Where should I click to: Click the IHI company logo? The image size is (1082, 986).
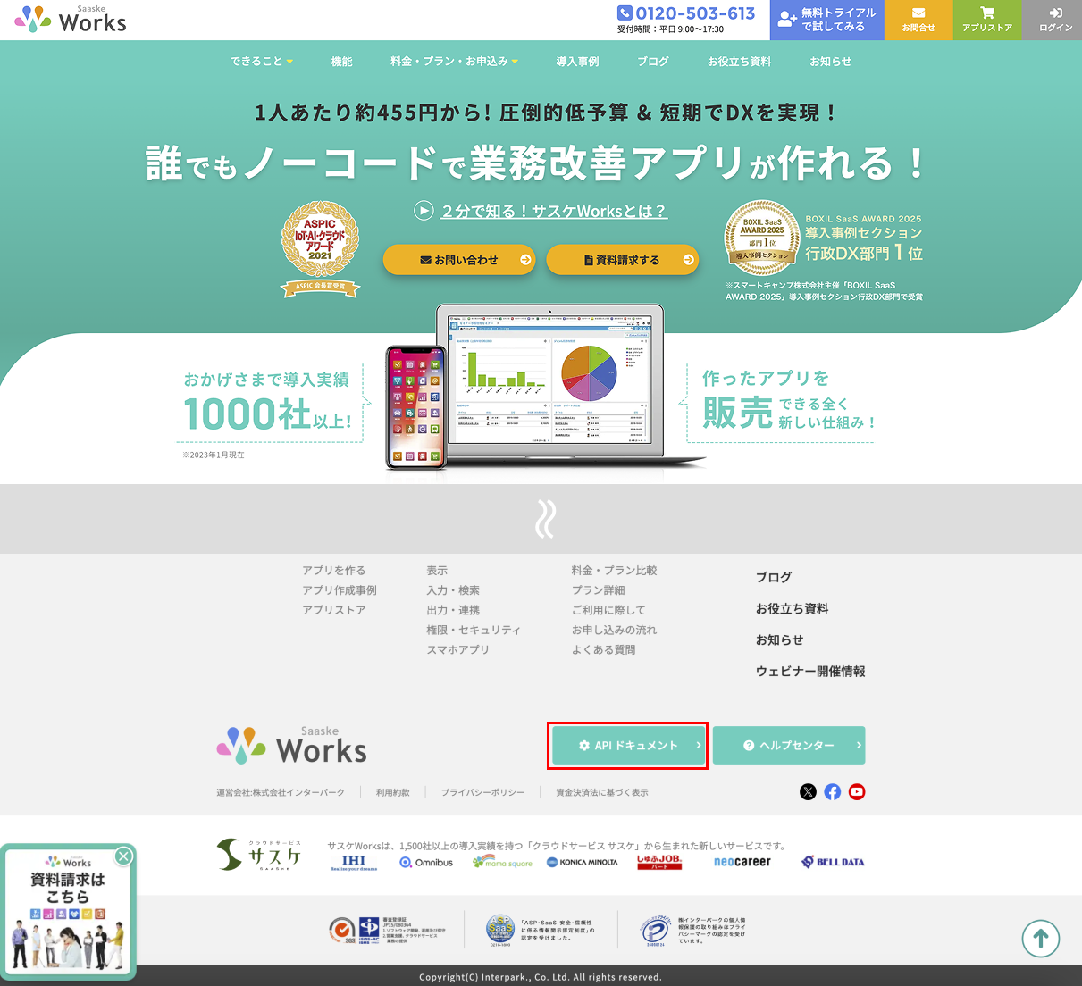pos(354,863)
